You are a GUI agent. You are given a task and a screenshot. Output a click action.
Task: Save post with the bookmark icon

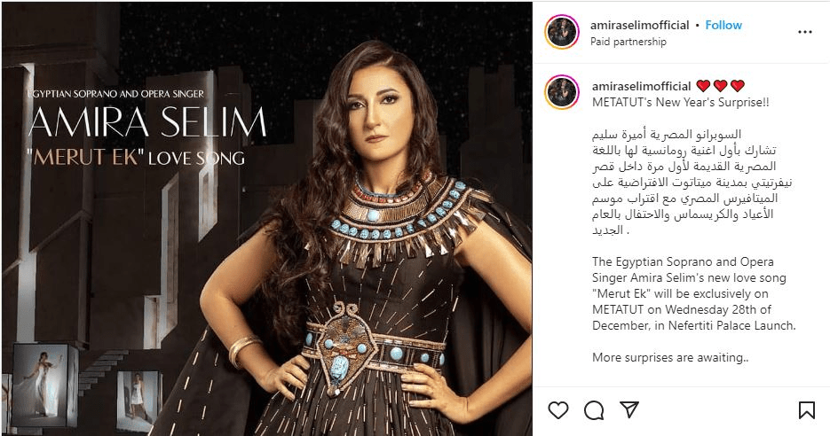click(807, 410)
